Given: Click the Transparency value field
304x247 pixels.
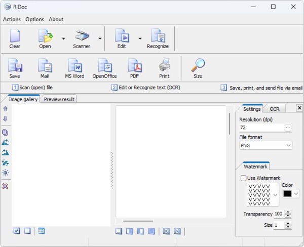Looking at the screenshot, I should click(279, 214).
